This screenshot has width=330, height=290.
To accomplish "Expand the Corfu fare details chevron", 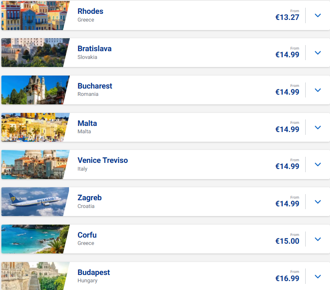I will tap(317, 239).
